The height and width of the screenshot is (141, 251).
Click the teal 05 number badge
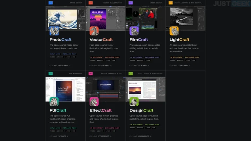pos(51,74)
